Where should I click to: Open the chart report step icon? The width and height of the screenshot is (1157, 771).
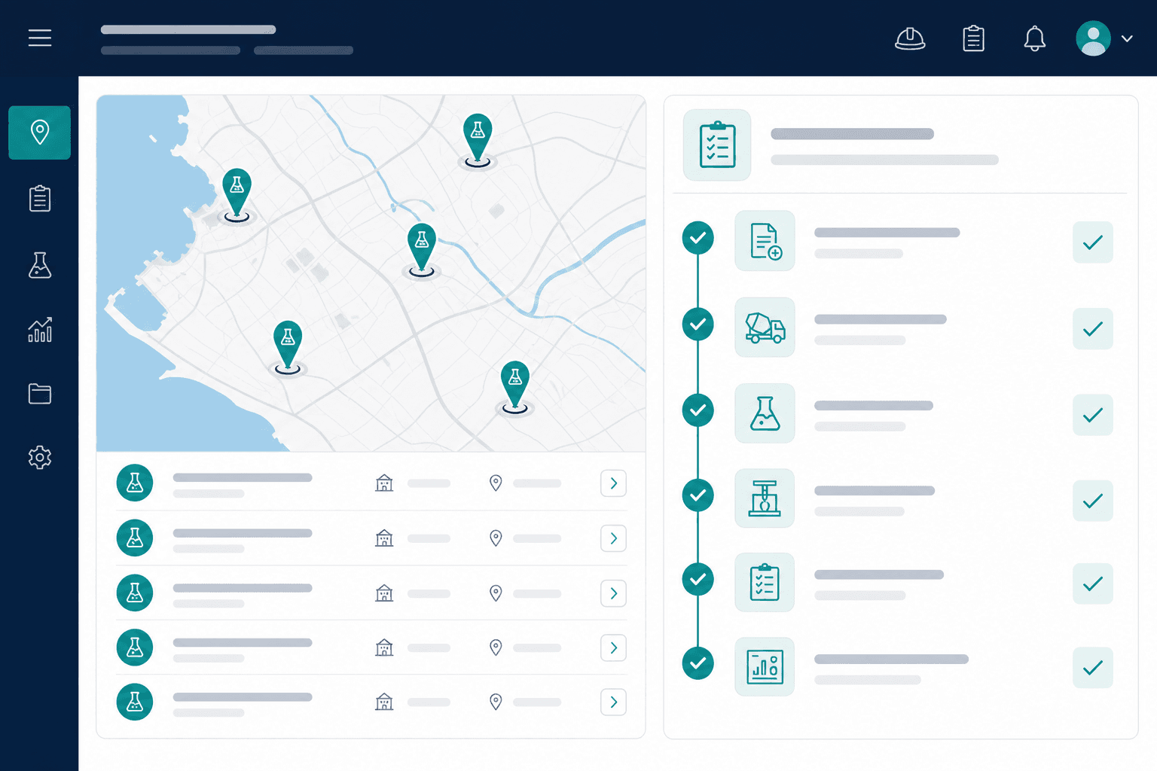click(765, 666)
